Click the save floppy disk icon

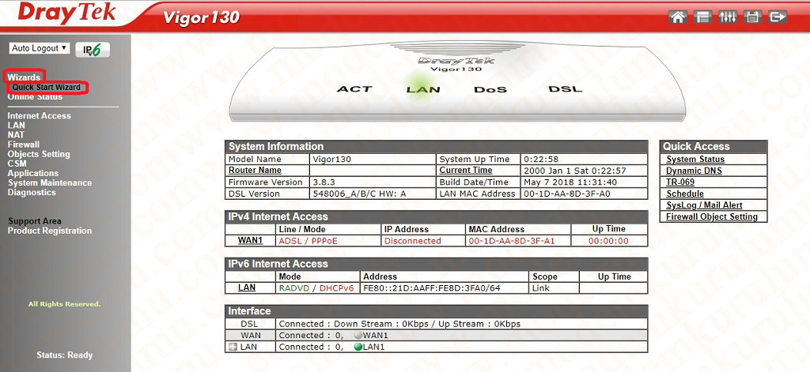tap(752, 17)
